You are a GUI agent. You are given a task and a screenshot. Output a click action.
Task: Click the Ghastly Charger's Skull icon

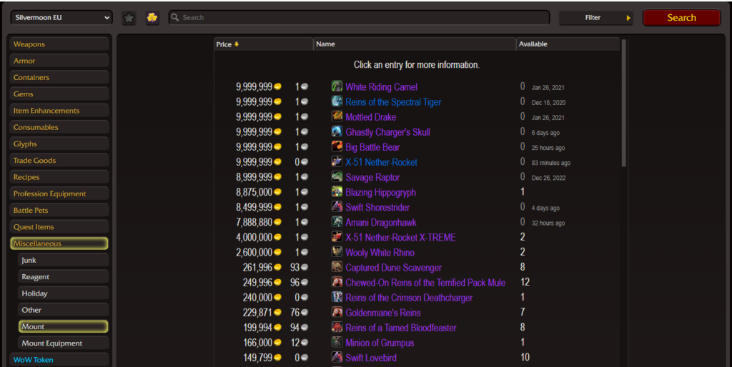[x=337, y=131]
